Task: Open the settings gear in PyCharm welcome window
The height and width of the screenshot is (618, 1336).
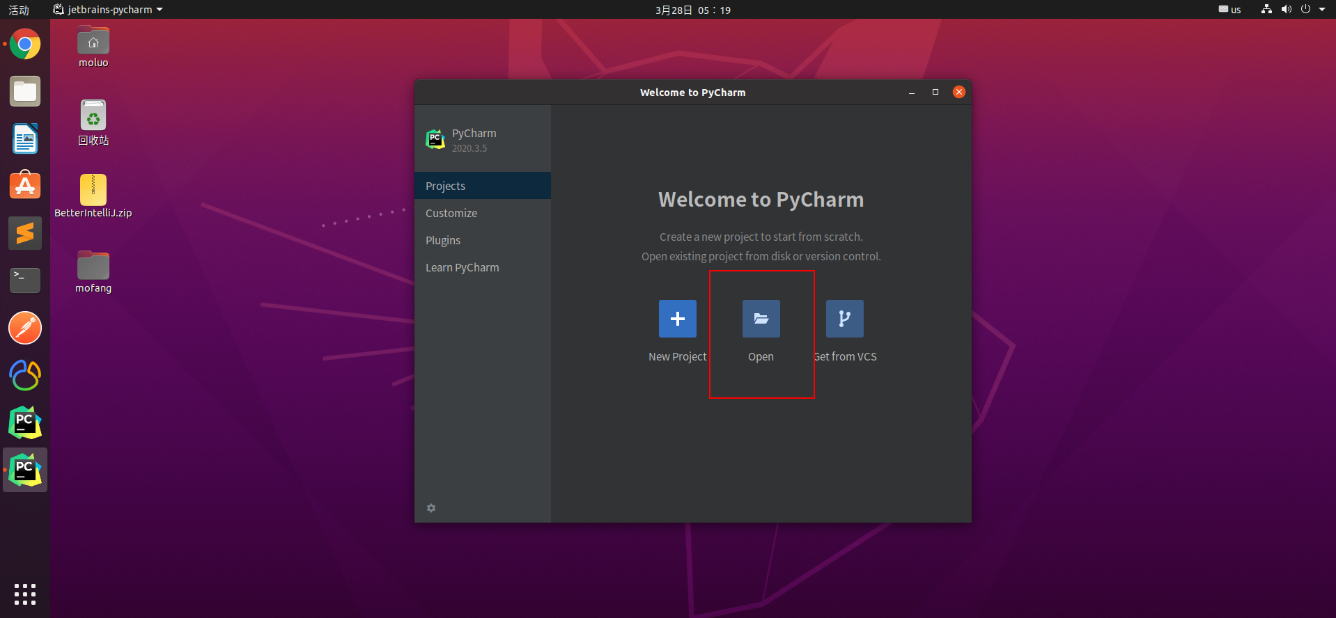Action: [x=431, y=508]
